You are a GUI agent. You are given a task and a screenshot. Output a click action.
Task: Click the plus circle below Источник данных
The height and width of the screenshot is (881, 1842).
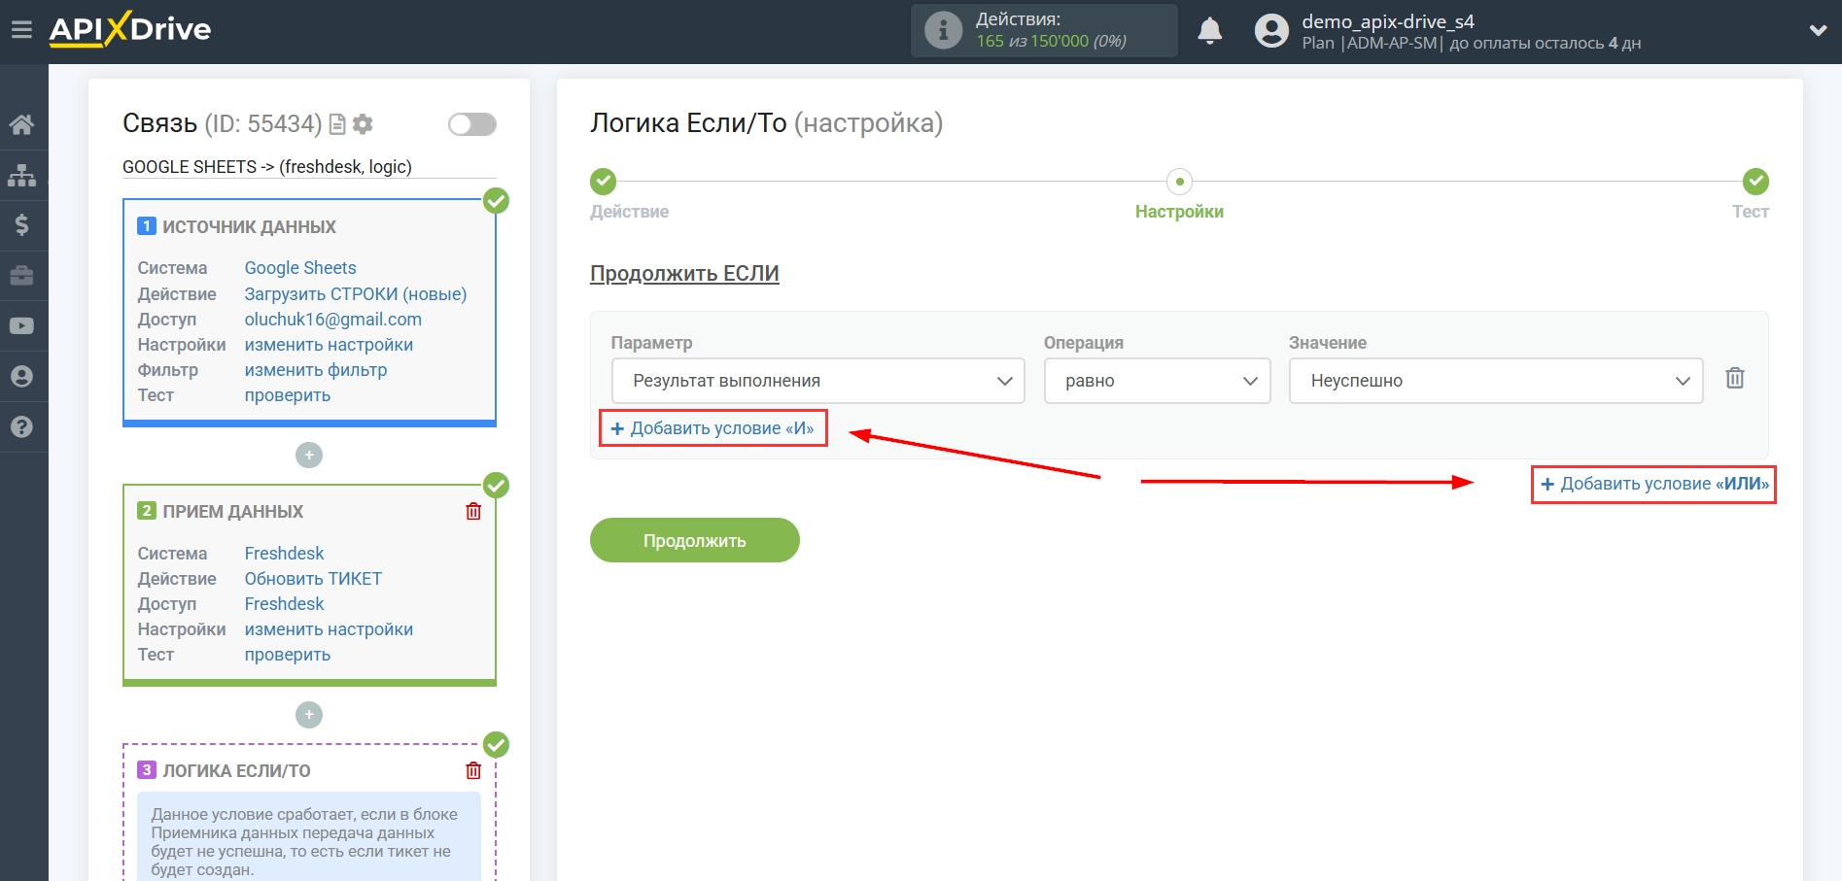coord(309,455)
